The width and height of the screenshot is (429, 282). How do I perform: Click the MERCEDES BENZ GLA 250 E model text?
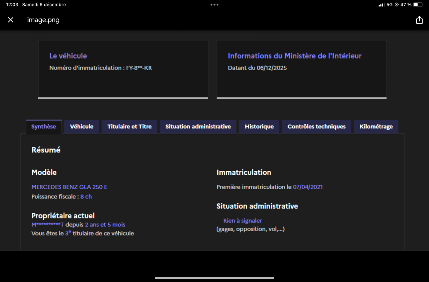(69, 187)
